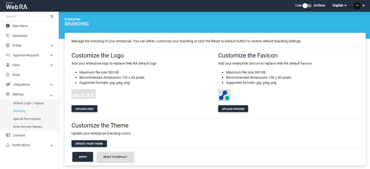The width and height of the screenshot is (370, 169).
Task: Click the Enterprise BRANDING page title
Action: point(77,22)
